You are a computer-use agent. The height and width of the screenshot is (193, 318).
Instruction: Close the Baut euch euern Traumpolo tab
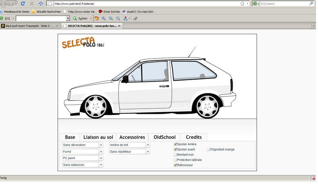pos(57,26)
